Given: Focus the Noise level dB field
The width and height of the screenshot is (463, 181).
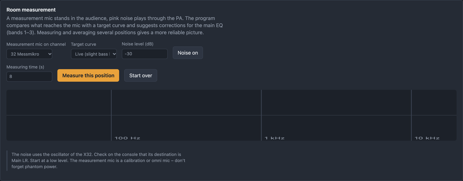Looking at the screenshot, I should tap(145, 54).
